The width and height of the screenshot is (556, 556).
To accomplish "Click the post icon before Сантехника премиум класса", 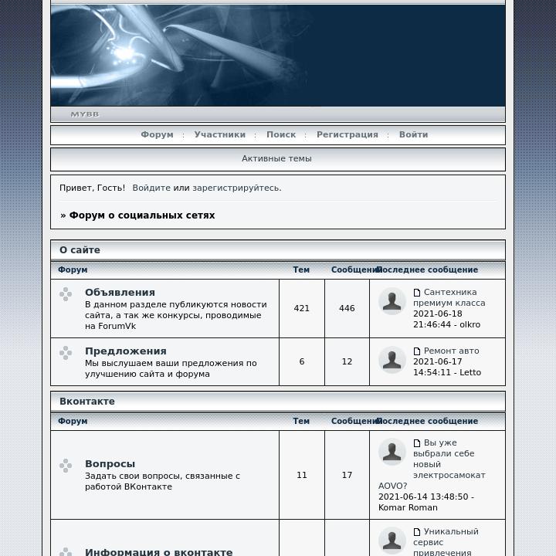I will click(x=417, y=293).
